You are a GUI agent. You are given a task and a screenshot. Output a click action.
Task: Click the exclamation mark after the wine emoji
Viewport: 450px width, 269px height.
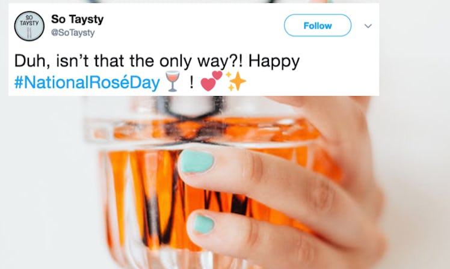191,82
